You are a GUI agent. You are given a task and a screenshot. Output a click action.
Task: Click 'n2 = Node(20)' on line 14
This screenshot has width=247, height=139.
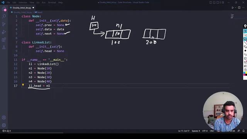click(40, 73)
